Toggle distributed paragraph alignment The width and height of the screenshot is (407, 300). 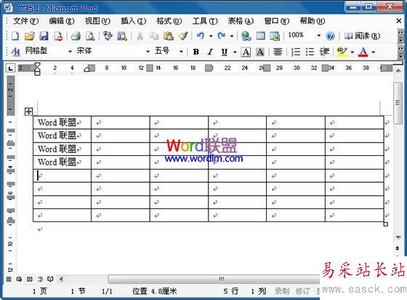click(x=278, y=52)
